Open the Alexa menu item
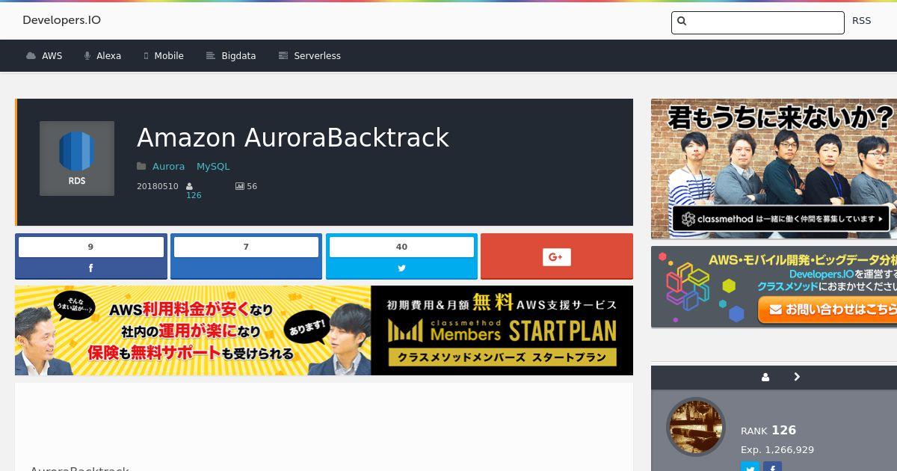897x471 pixels. coord(102,56)
